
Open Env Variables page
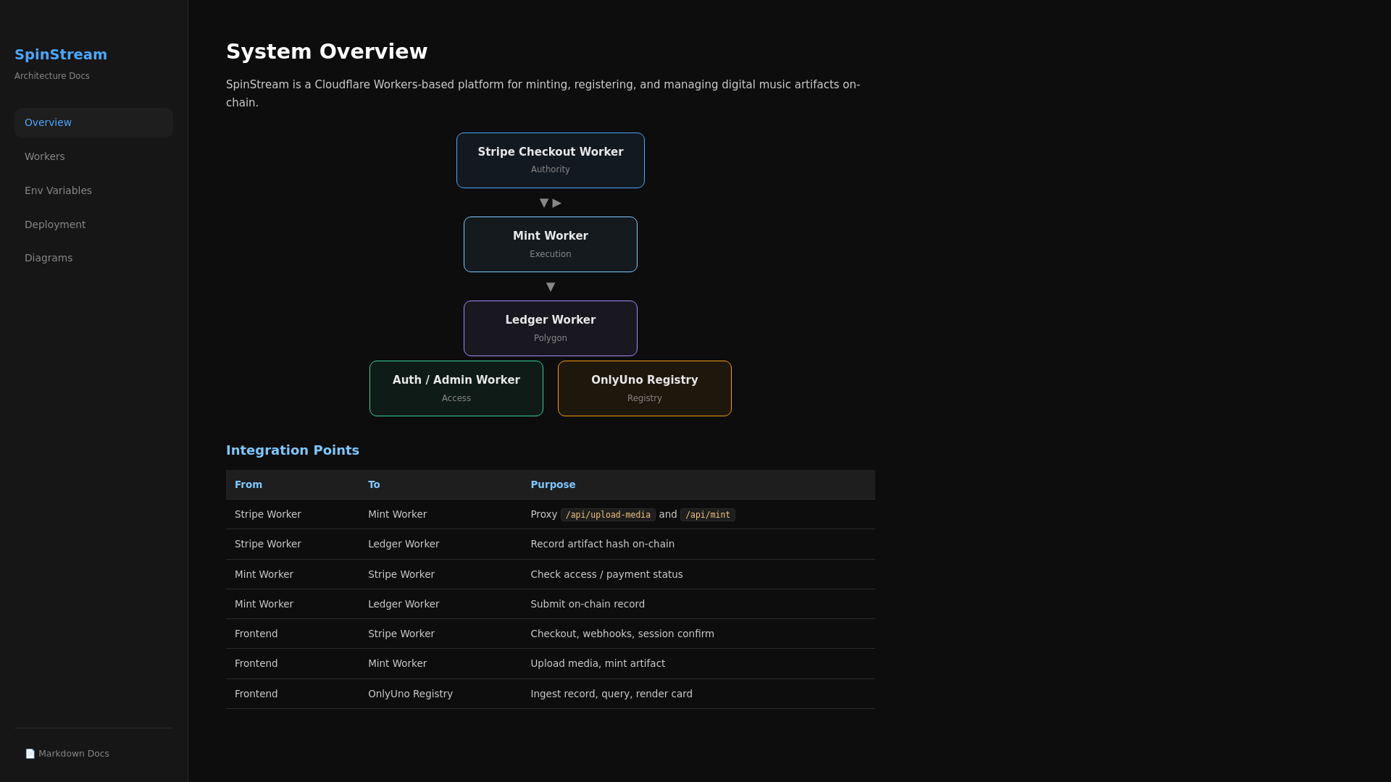click(93, 190)
